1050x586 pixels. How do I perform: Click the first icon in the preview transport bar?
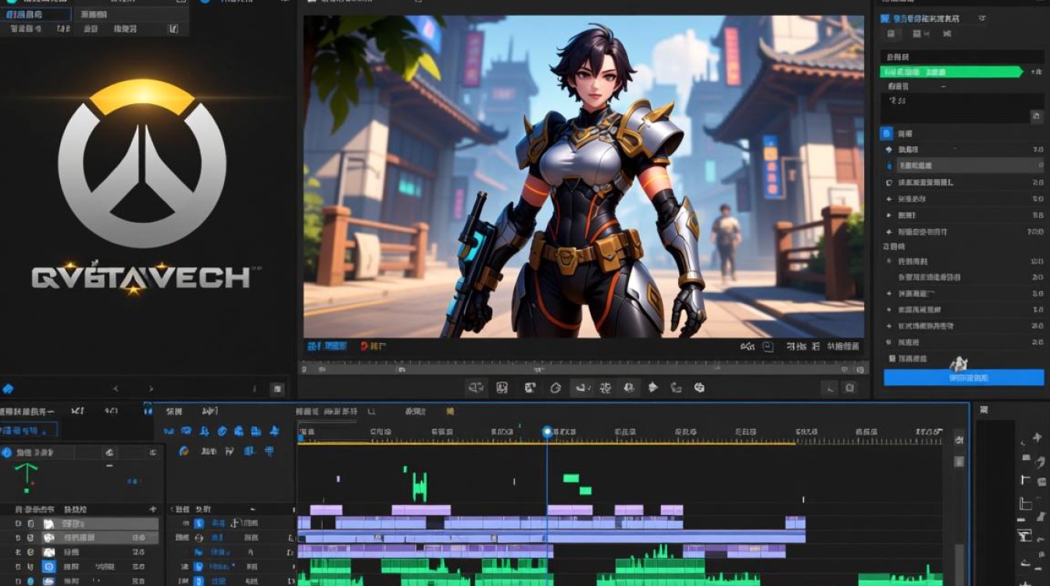476,387
